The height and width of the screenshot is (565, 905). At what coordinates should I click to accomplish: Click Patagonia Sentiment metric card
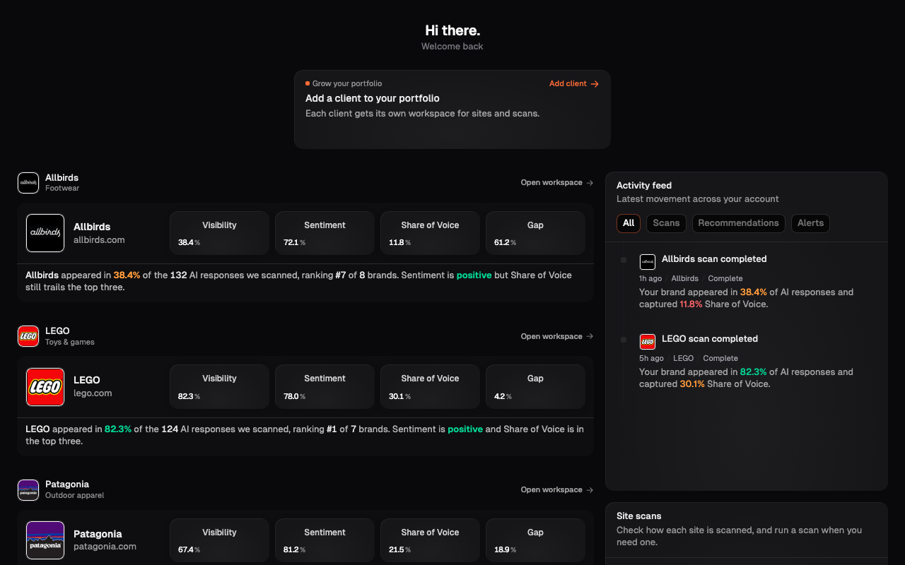pyautogui.click(x=325, y=540)
